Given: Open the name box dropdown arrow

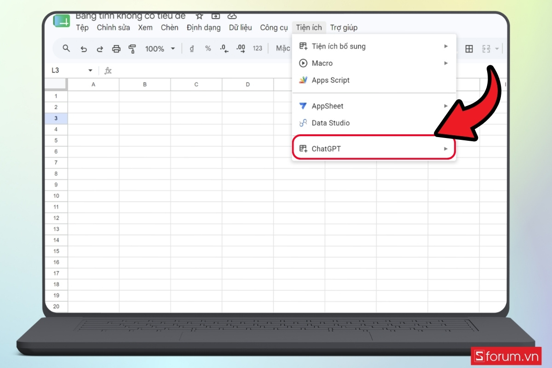Looking at the screenshot, I should point(90,70).
